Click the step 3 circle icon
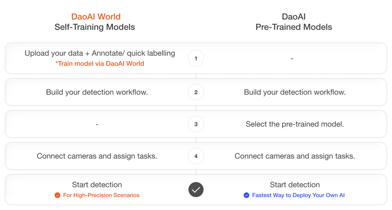Image resolution: width=392 pixels, height=210 pixels. point(196,124)
